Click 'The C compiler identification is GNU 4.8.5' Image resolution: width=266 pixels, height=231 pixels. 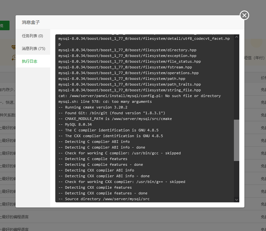108,130
